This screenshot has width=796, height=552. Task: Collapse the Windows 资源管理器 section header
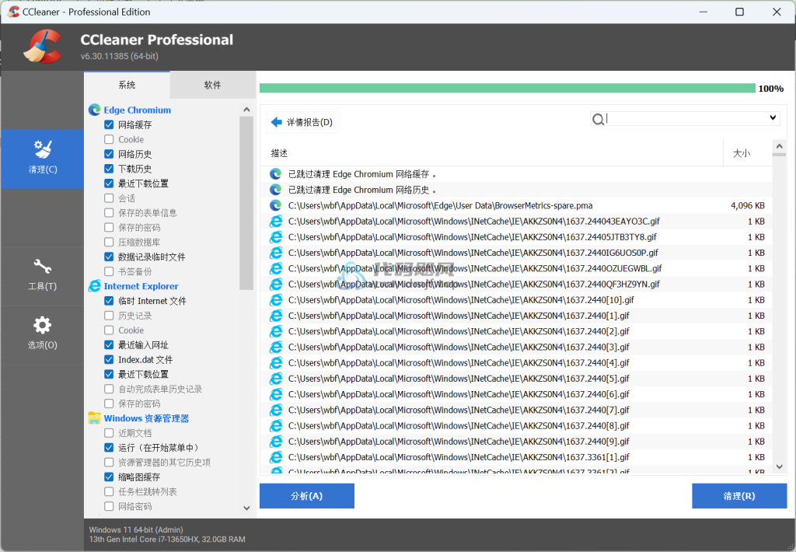146,418
